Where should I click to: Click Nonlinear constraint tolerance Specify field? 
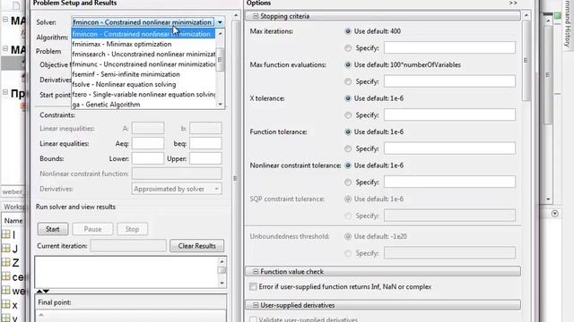pos(449,182)
